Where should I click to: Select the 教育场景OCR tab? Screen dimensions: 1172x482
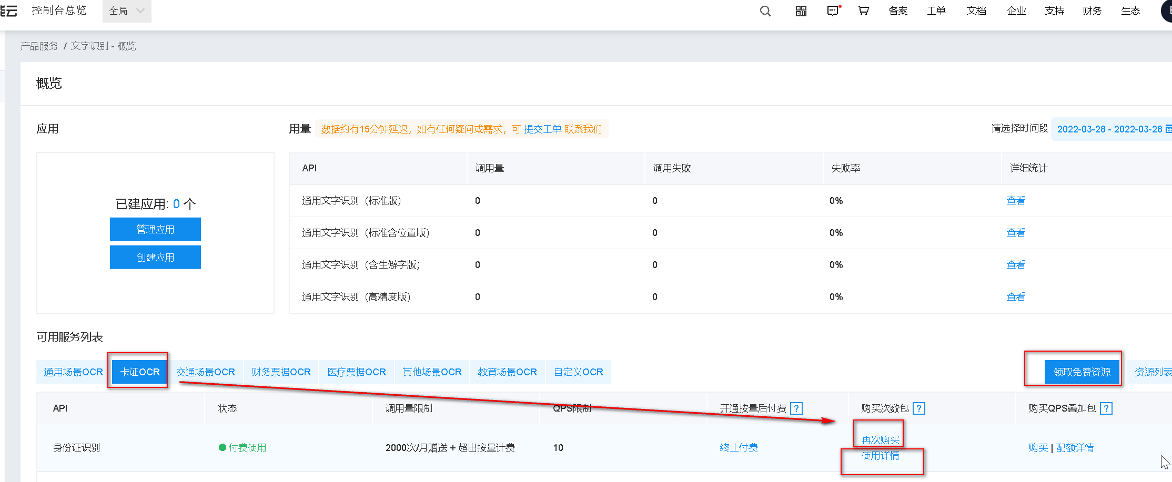[507, 372]
